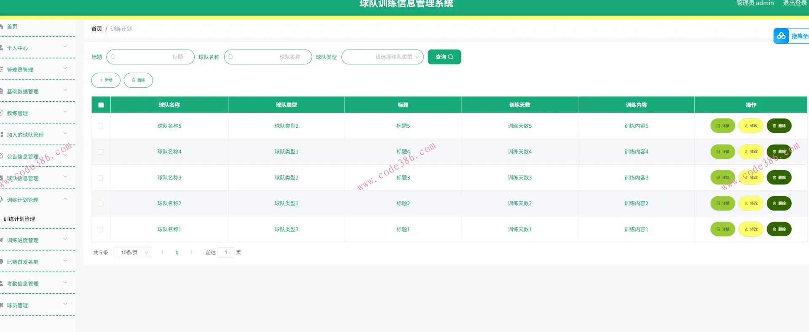Delete the 球队名称3 row
The image size is (809, 332).
coord(779,178)
